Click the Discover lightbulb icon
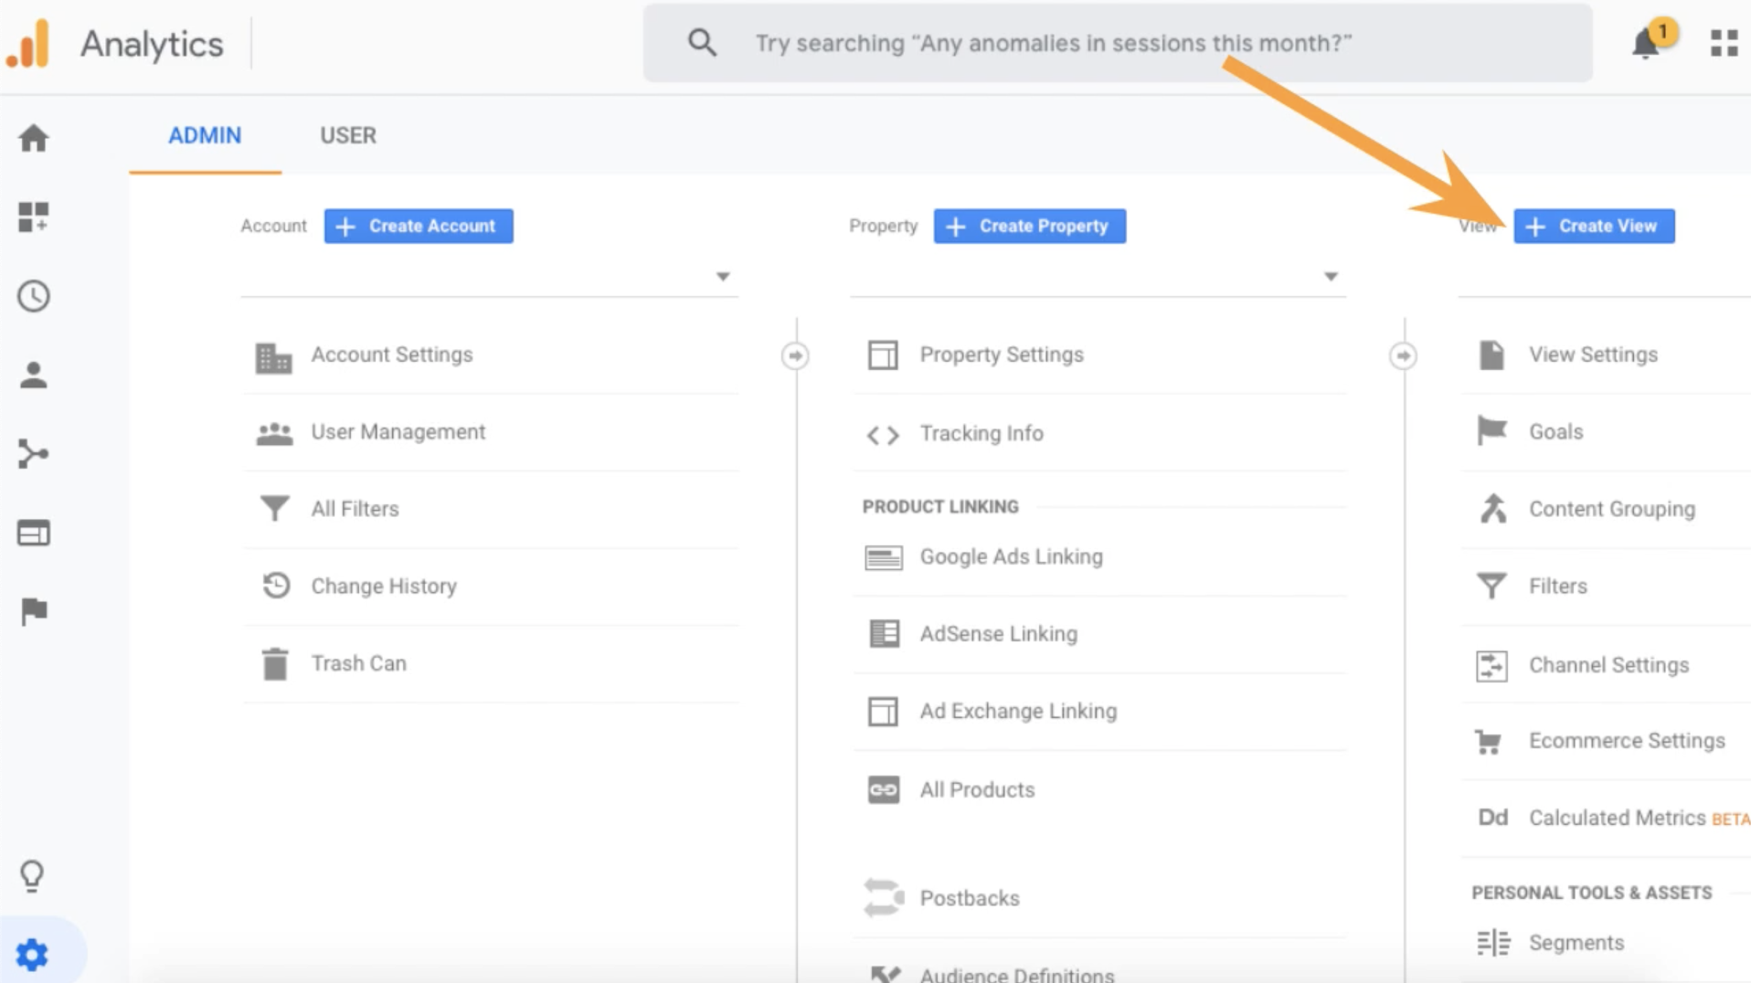The width and height of the screenshot is (1751, 983). 32,875
